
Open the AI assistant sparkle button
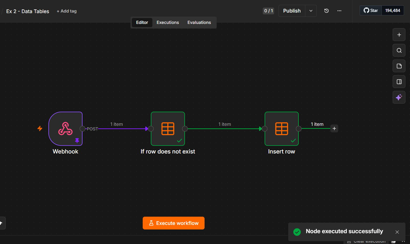tap(399, 97)
